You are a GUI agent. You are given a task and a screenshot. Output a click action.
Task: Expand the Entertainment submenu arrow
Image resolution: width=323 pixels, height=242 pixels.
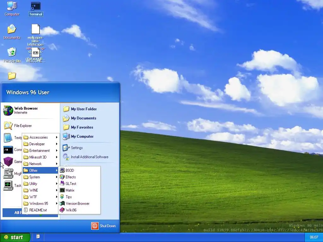click(57, 150)
